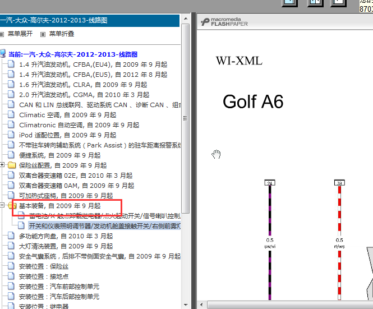Open 便捷系统 document
373x309 pixels.
click(x=59, y=155)
